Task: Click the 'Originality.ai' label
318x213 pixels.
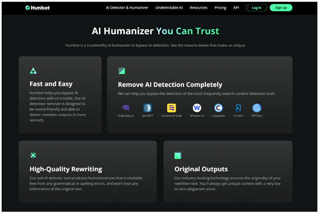Action: (126, 116)
